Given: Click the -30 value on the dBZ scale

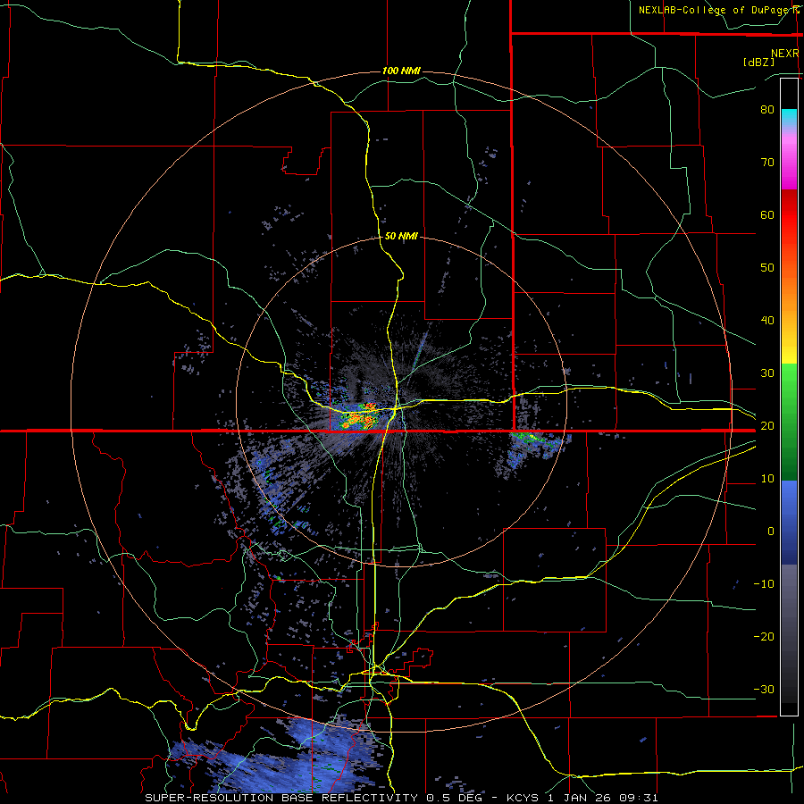Looking at the screenshot, I should (x=764, y=689).
